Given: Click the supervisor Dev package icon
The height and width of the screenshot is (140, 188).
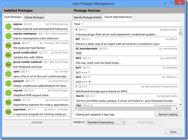Looking at the screenshot, I should pyautogui.click(x=8, y=112).
